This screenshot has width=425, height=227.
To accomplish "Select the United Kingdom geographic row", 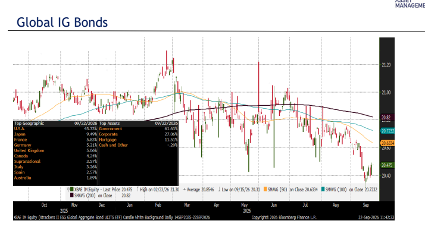I will click(x=55, y=150).
